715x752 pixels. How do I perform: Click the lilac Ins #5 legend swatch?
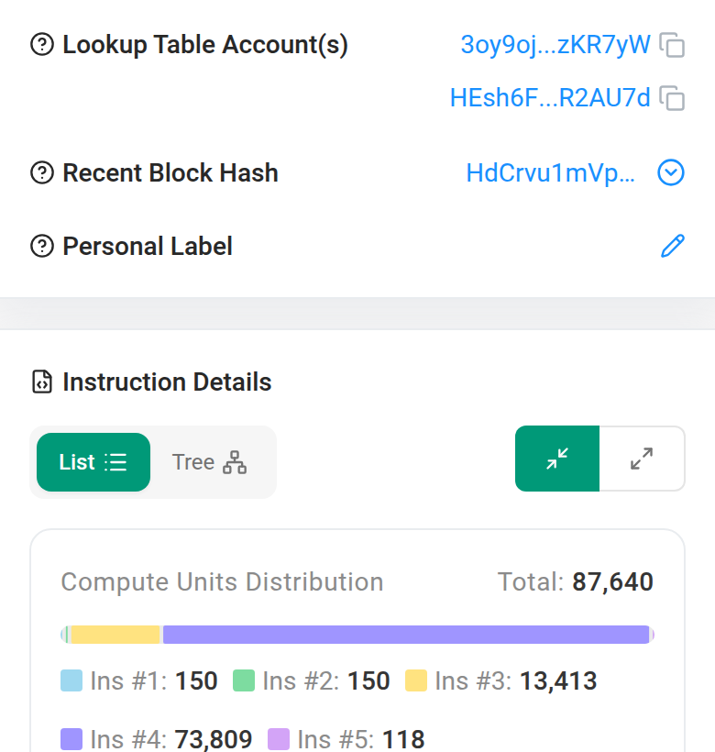pos(279,739)
